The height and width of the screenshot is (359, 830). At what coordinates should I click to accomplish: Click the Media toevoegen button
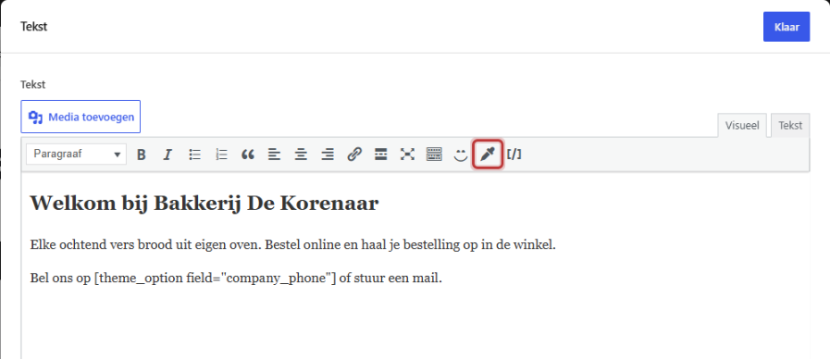[81, 117]
